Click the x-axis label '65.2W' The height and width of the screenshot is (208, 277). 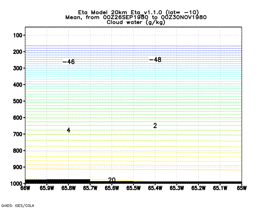pos(198,188)
